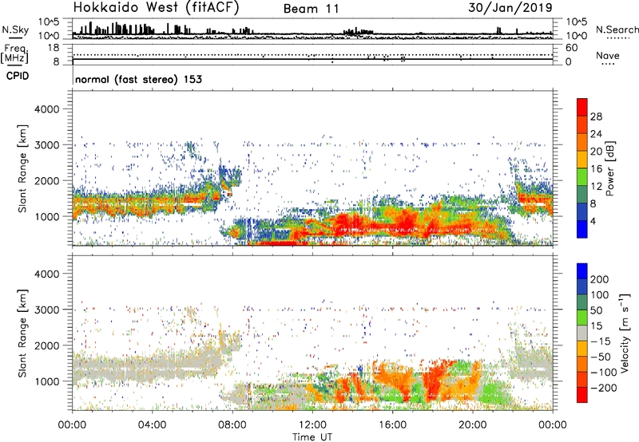Click the 'Slant Range [km]' label of the velocity panel
Image resolution: width=639 pixels, height=442 pixels.
pos(22,333)
